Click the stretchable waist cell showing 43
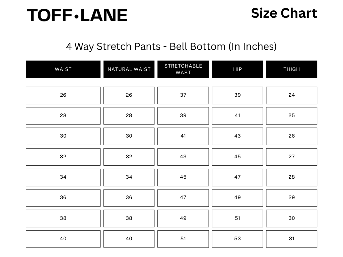 click(183, 157)
